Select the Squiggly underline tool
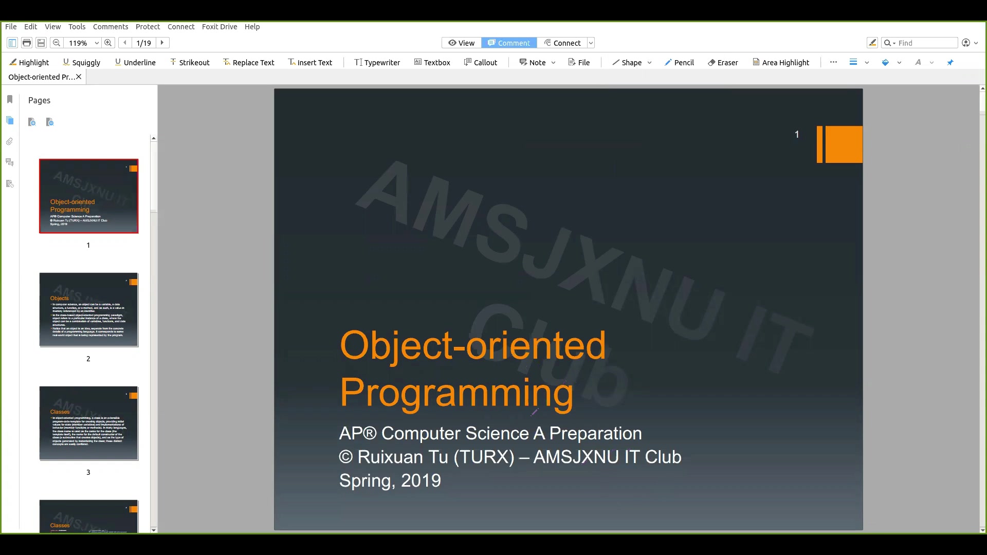The image size is (987, 555). coord(82,62)
